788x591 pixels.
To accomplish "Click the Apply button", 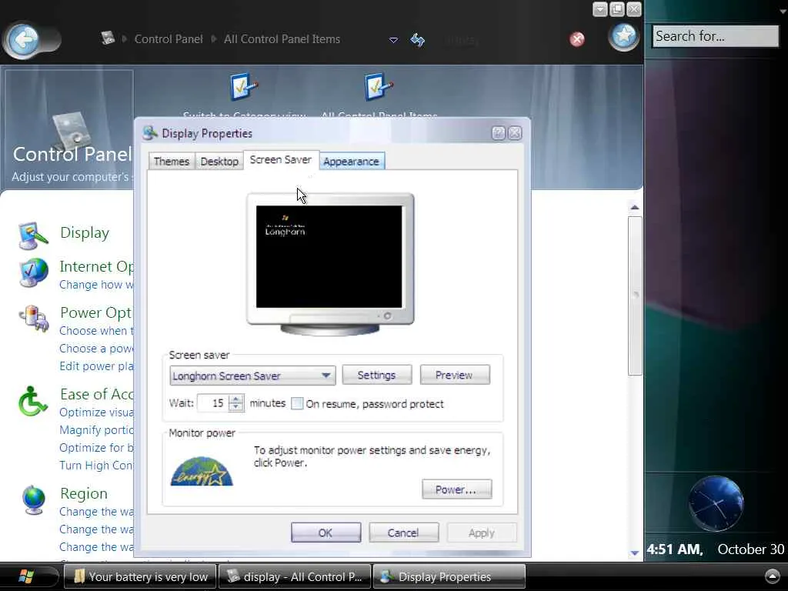I will pos(482,533).
